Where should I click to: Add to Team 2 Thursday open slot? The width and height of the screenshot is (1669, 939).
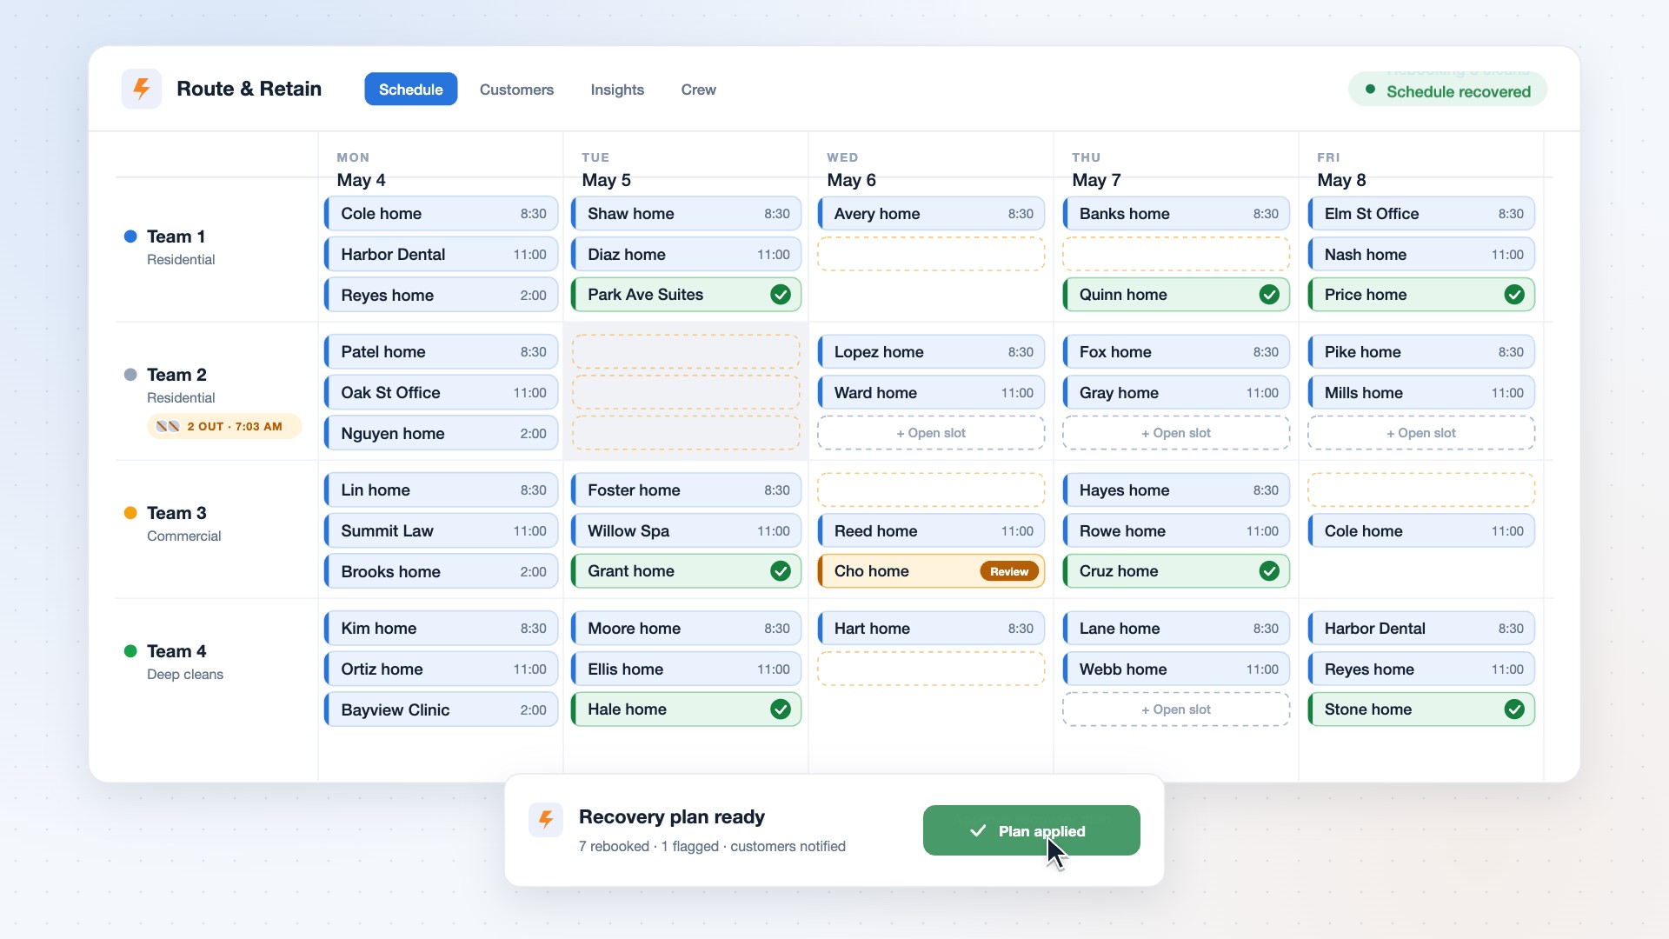tap(1175, 433)
